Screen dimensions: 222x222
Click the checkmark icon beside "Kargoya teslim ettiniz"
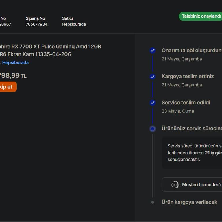click(x=153, y=77)
